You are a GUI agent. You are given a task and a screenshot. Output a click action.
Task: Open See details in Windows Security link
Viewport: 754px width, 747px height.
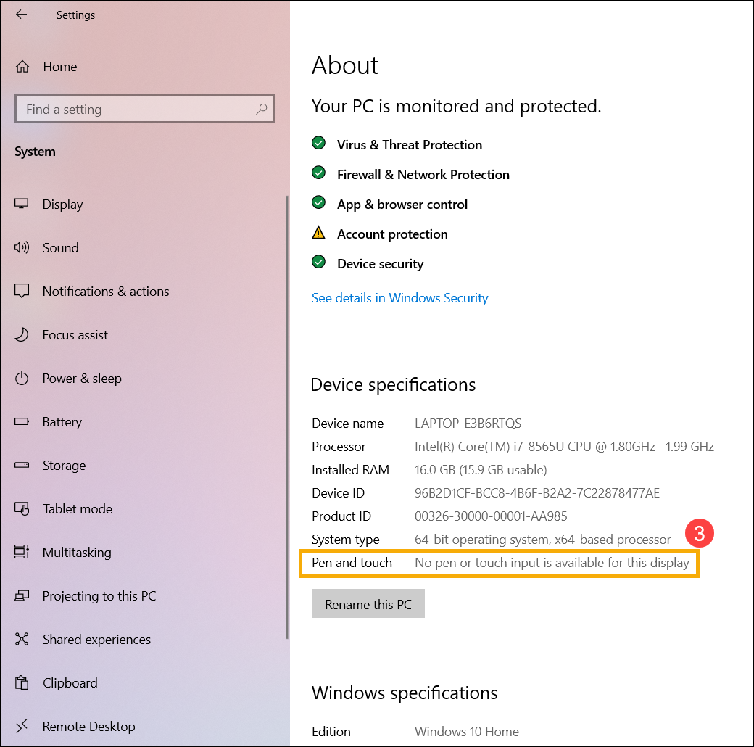(x=399, y=298)
